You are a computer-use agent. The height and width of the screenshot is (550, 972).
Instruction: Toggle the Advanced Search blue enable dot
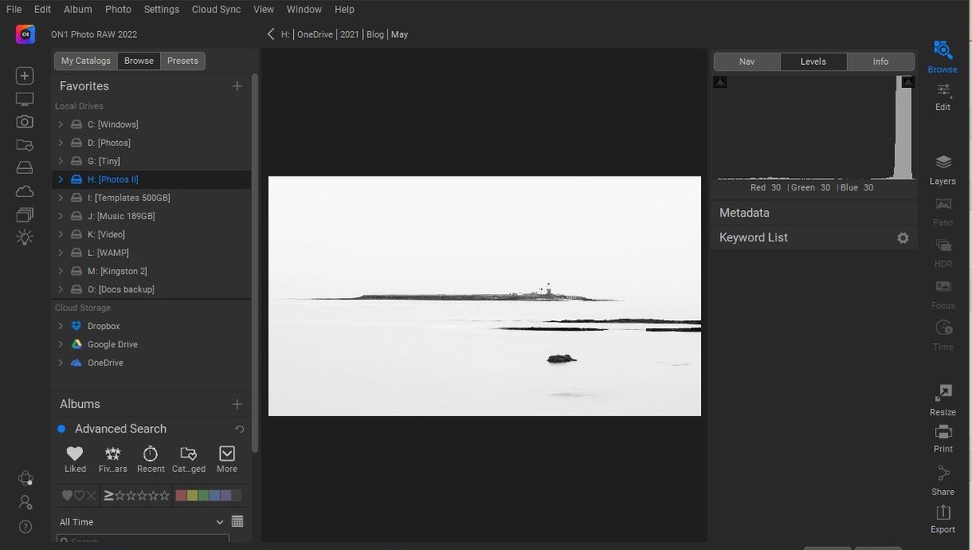coord(62,429)
